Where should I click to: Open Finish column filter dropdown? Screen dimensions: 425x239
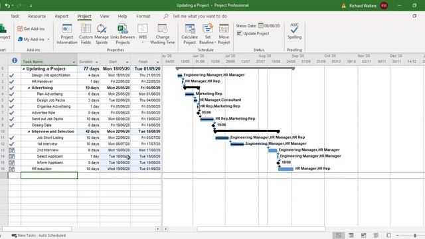click(158, 62)
